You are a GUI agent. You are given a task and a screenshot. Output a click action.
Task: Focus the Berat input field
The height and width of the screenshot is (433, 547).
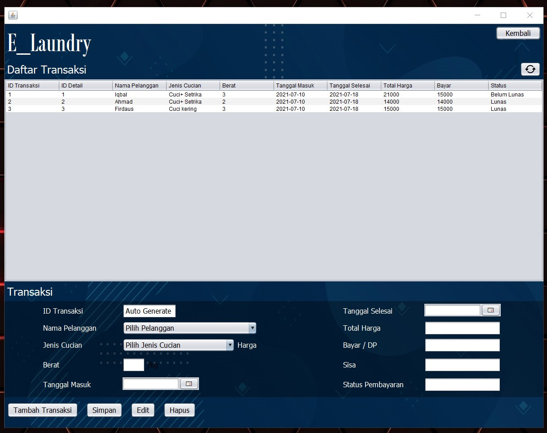tap(134, 365)
